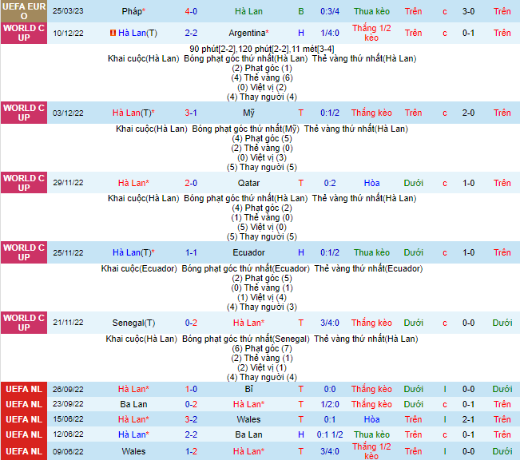Select the 0-2 score of the Senegal match
The height and width of the screenshot is (460, 520).
(x=192, y=323)
